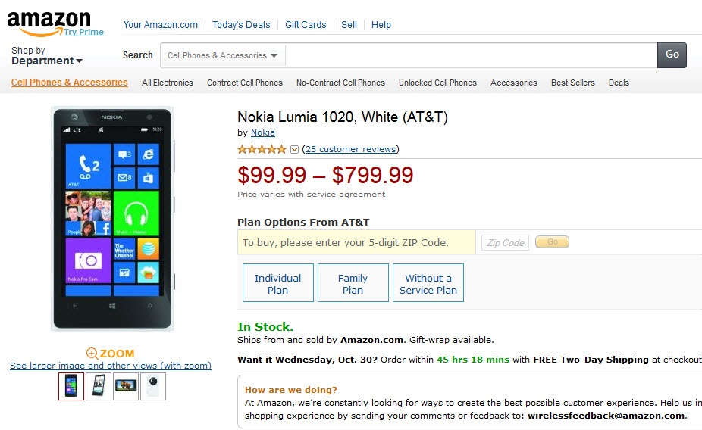The height and width of the screenshot is (430, 702).
Task: Open Today's Deals link
Action: click(x=241, y=25)
